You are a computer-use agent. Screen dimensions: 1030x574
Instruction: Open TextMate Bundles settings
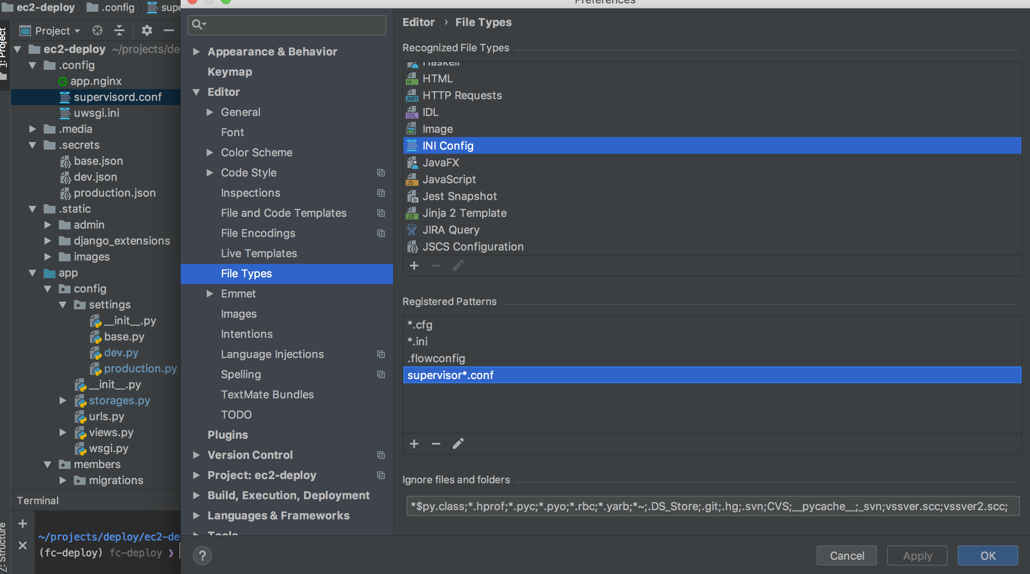pyautogui.click(x=268, y=395)
